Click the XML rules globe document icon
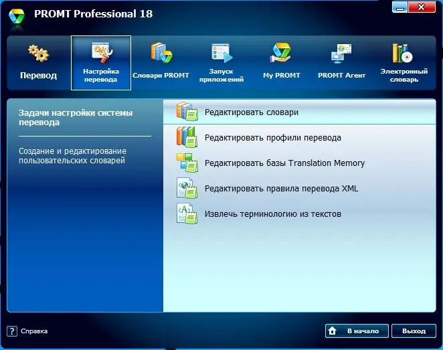This screenshot has height=350, width=443. click(187, 188)
